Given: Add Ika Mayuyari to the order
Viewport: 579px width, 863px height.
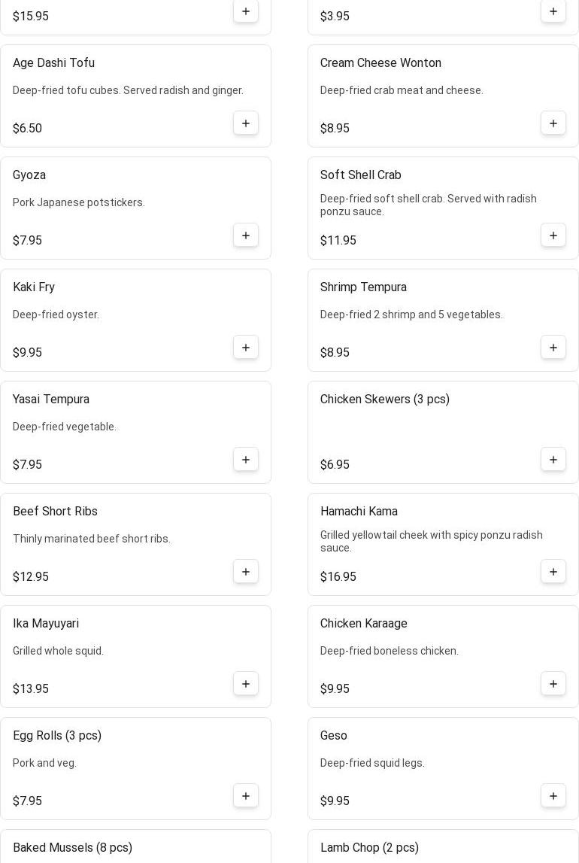Looking at the screenshot, I should [x=246, y=684].
